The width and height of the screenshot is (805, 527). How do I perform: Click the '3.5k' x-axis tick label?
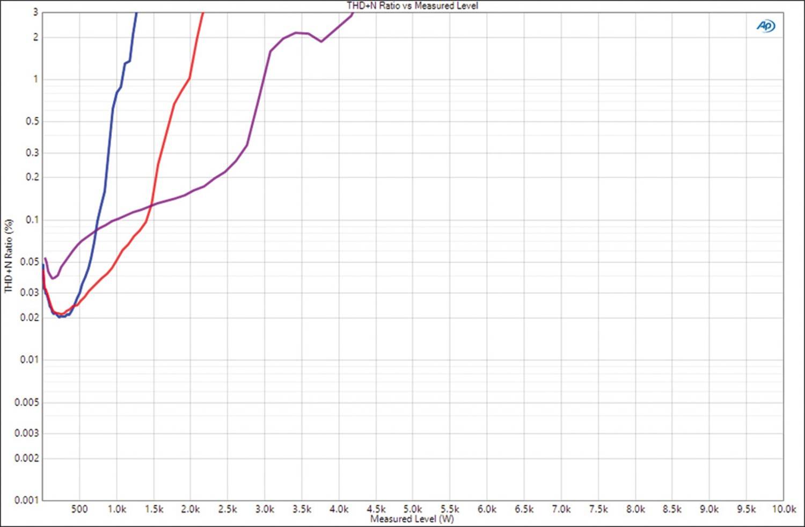[x=302, y=509]
